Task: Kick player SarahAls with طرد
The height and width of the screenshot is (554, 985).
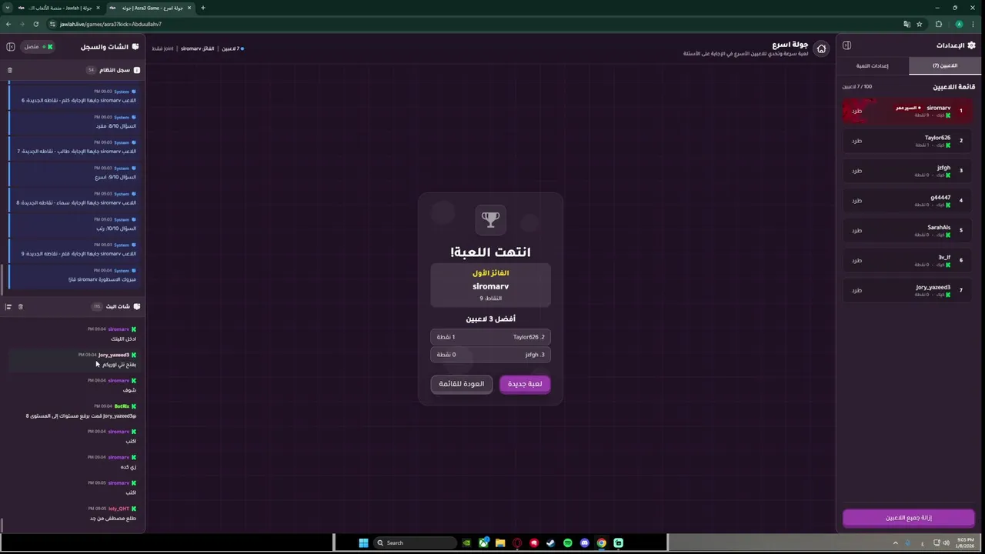Action: click(856, 231)
